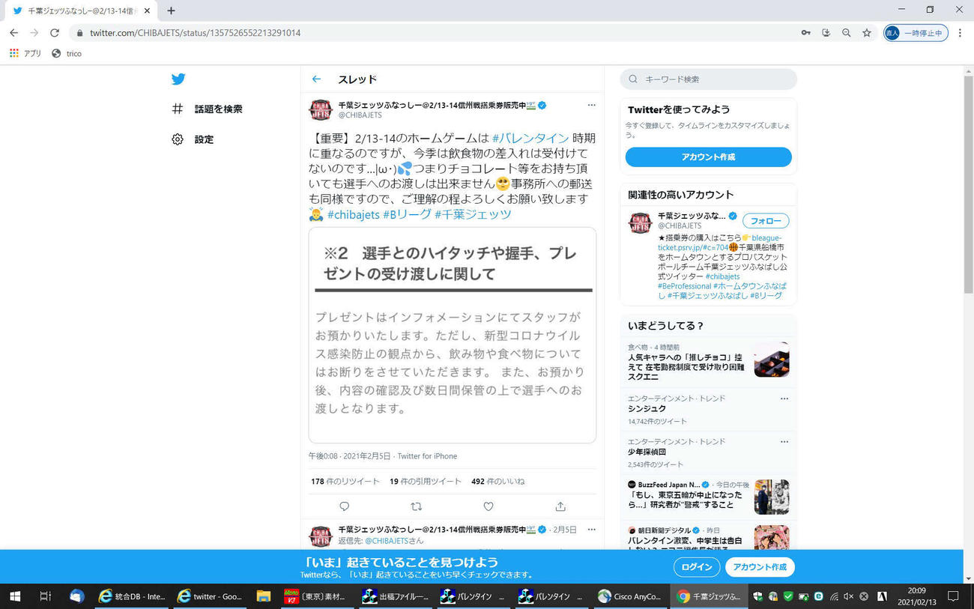Go back with thread arrow icon

pyautogui.click(x=316, y=79)
